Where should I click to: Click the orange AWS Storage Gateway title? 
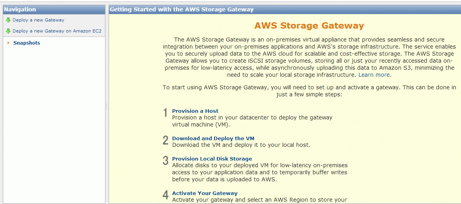pyautogui.click(x=309, y=25)
